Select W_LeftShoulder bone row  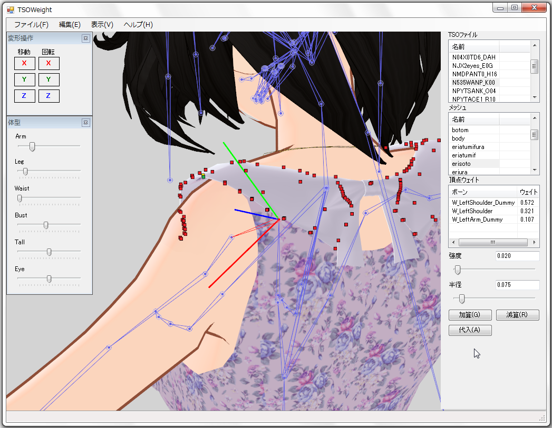click(x=472, y=211)
